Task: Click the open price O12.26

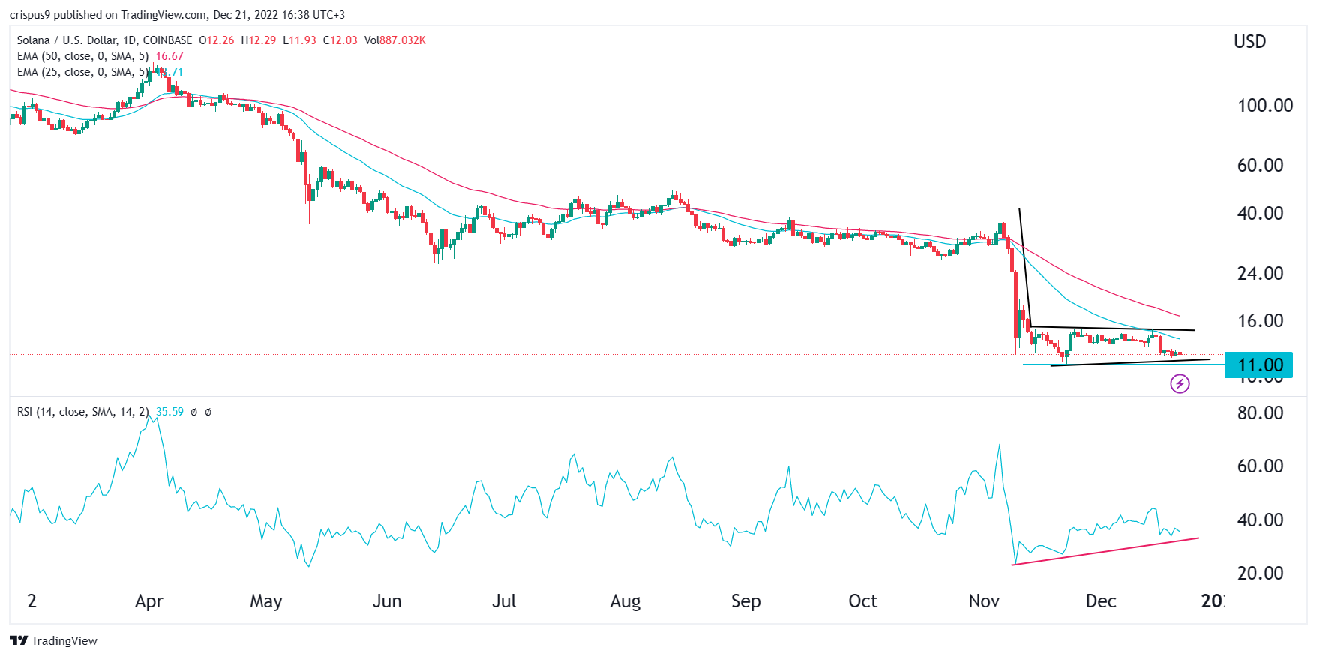Action: [217, 40]
